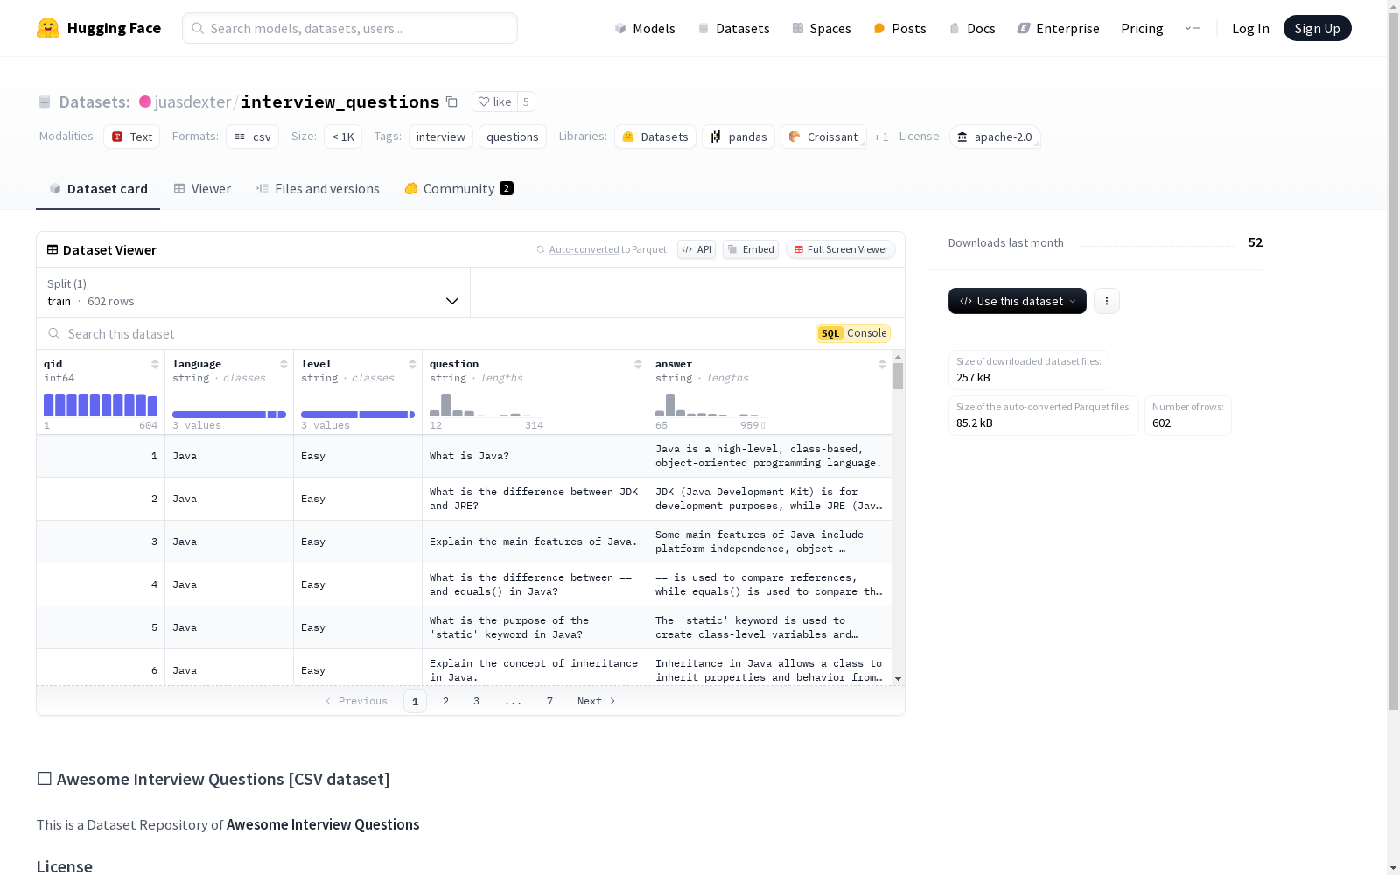Switch to the Viewer tab

pyautogui.click(x=202, y=189)
